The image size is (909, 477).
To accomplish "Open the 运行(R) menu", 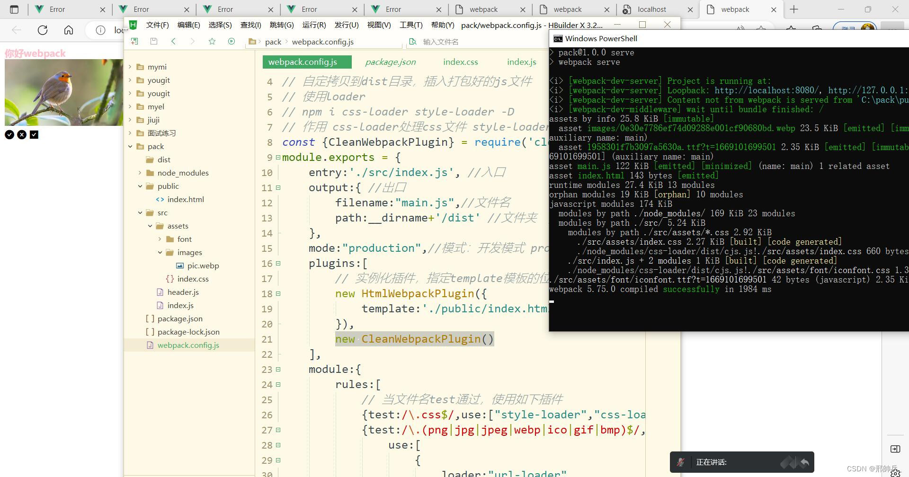I will tap(314, 25).
